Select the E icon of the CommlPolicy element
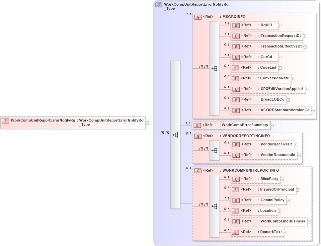This screenshot has width=321, height=246. pos(236,200)
